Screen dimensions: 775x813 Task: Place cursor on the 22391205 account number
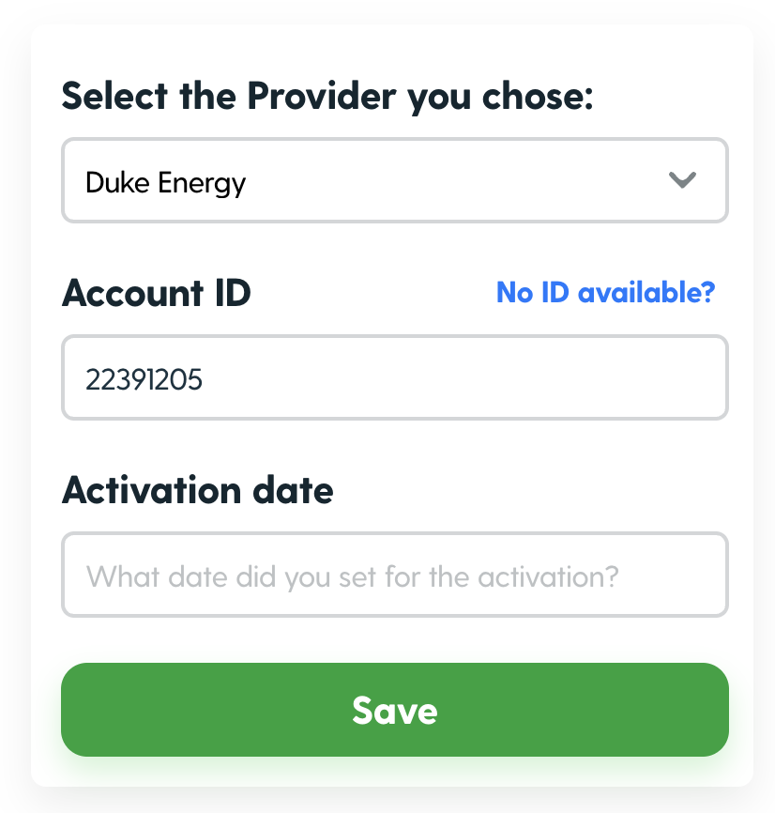click(x=144, y=379)
